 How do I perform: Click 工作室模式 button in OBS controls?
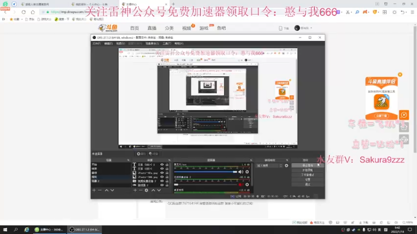pos(308,175)
